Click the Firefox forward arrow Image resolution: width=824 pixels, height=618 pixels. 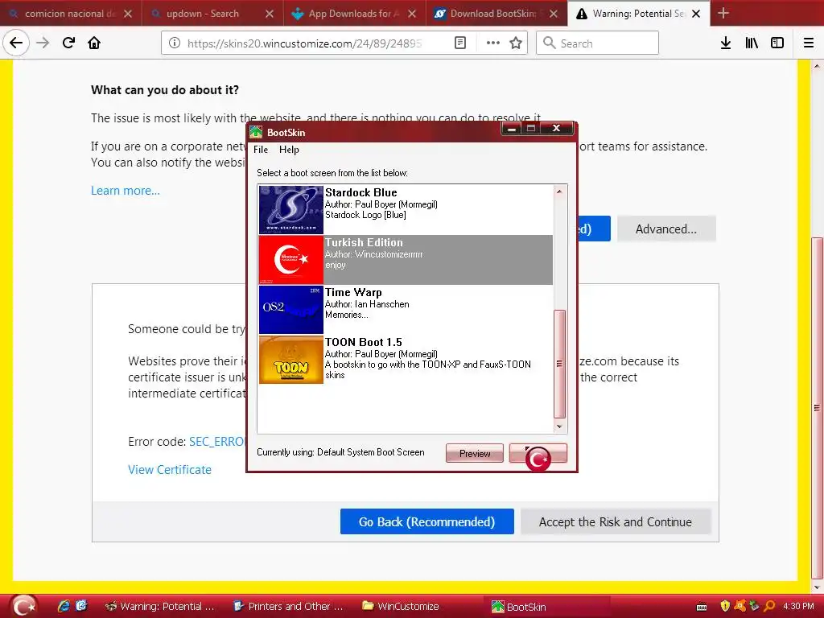[43, 43]
